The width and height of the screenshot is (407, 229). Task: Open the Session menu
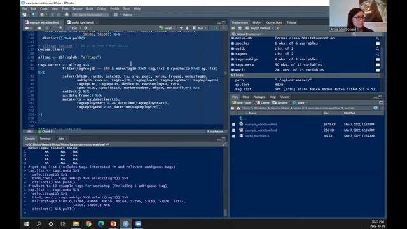(x=77, y=8)
